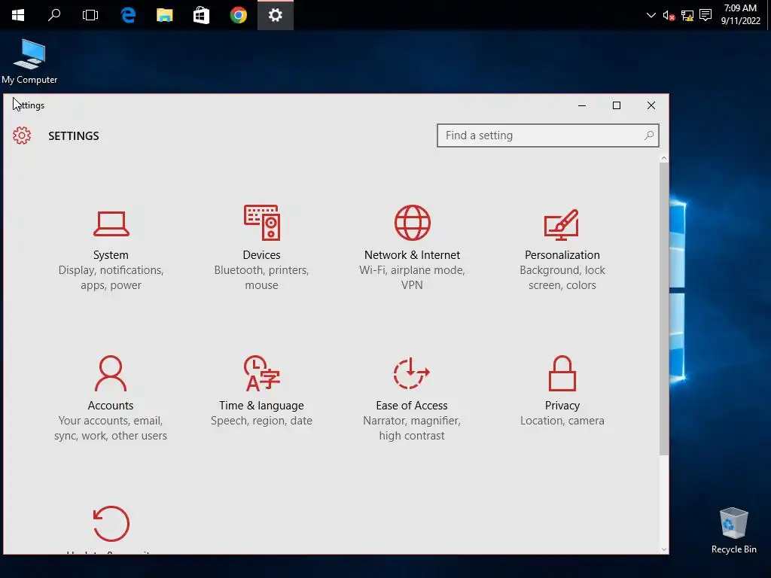Open the Ease of Access icon
771x578 pixels.
coord(412,373)
